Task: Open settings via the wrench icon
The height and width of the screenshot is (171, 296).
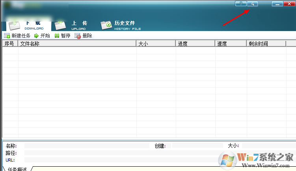Action: click(x=252, y=4)
